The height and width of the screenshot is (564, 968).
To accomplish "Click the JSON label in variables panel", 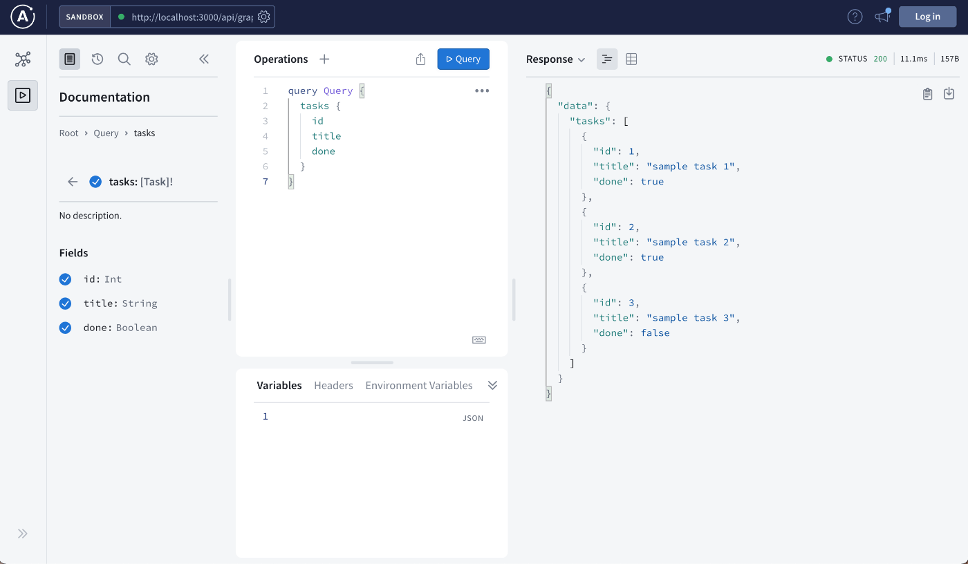I will [473, 418].
